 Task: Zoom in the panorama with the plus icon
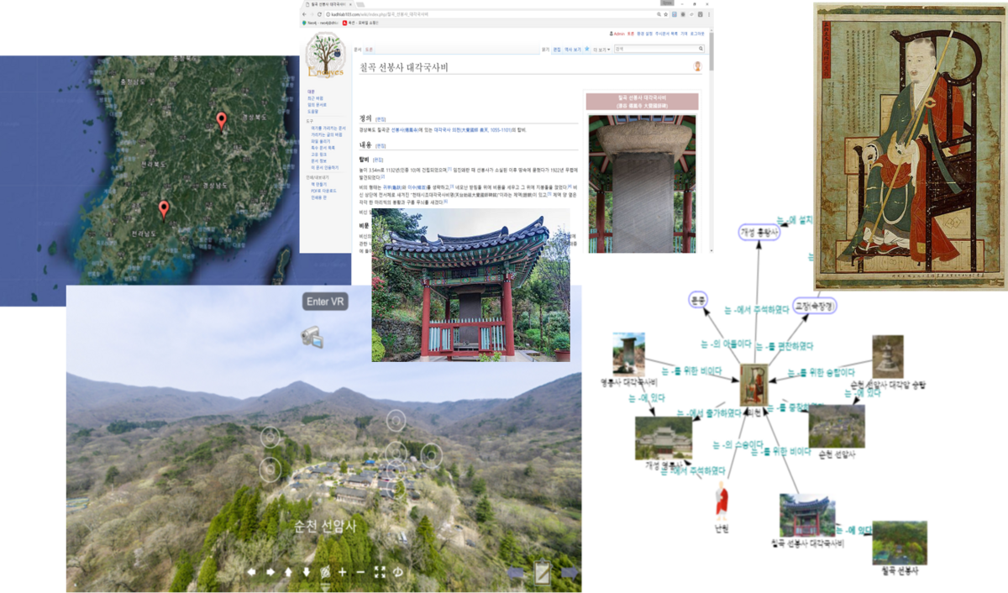coord(343,572)
